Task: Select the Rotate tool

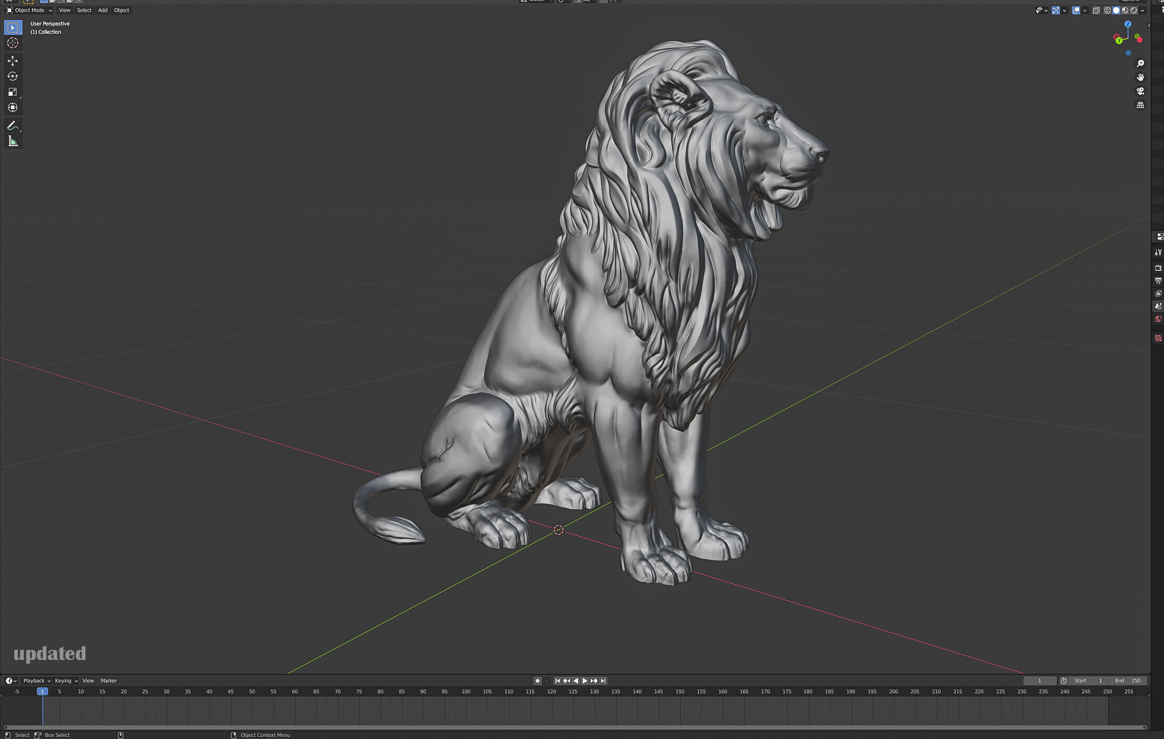Action: tap(13, 76)
